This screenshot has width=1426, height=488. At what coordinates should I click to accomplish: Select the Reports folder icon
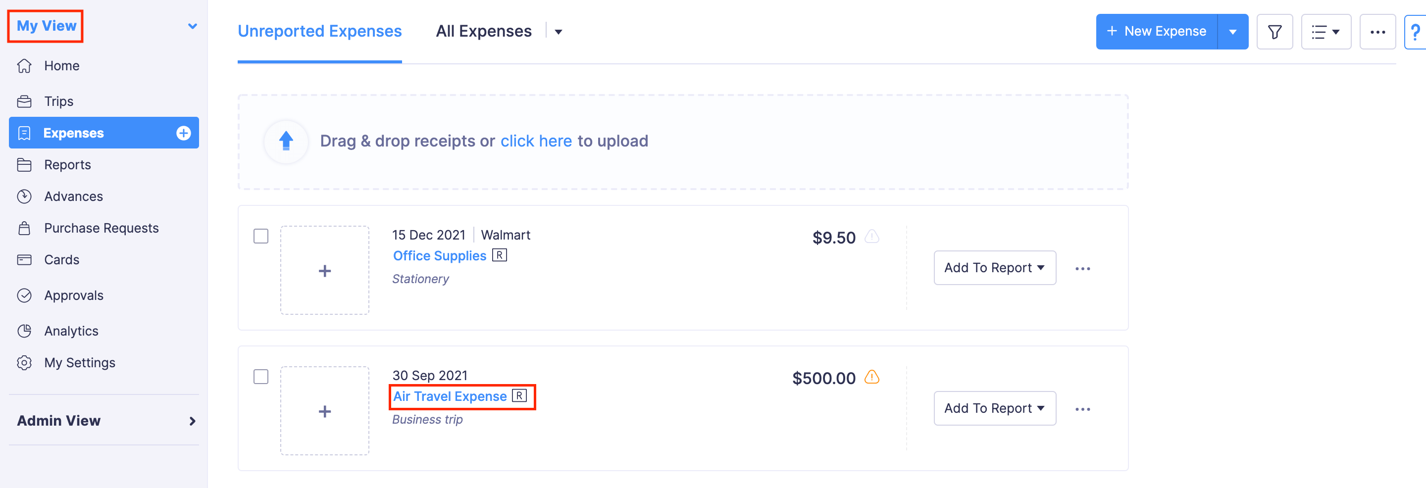pyautogui.click(x=25, y=164)
